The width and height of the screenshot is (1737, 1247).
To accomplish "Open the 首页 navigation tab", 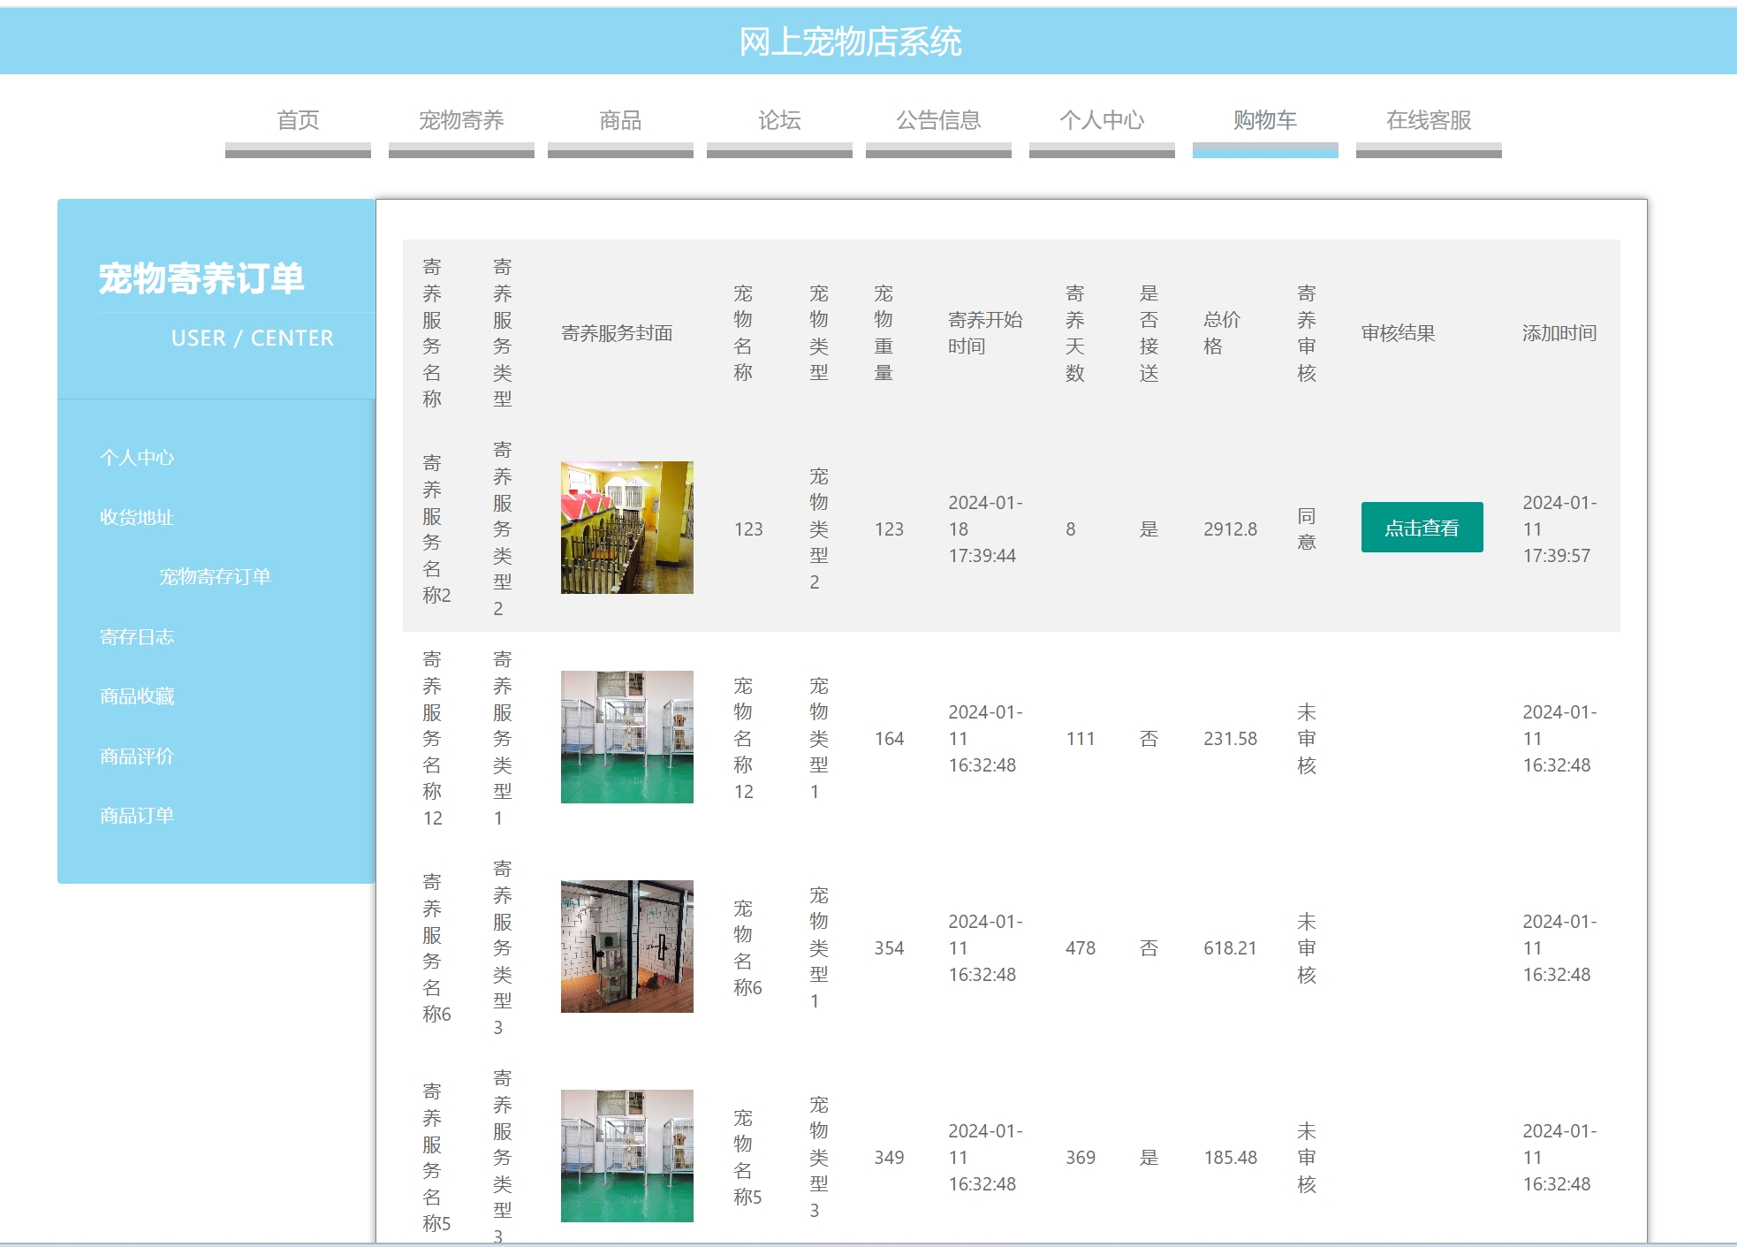I will click(298, 120).
